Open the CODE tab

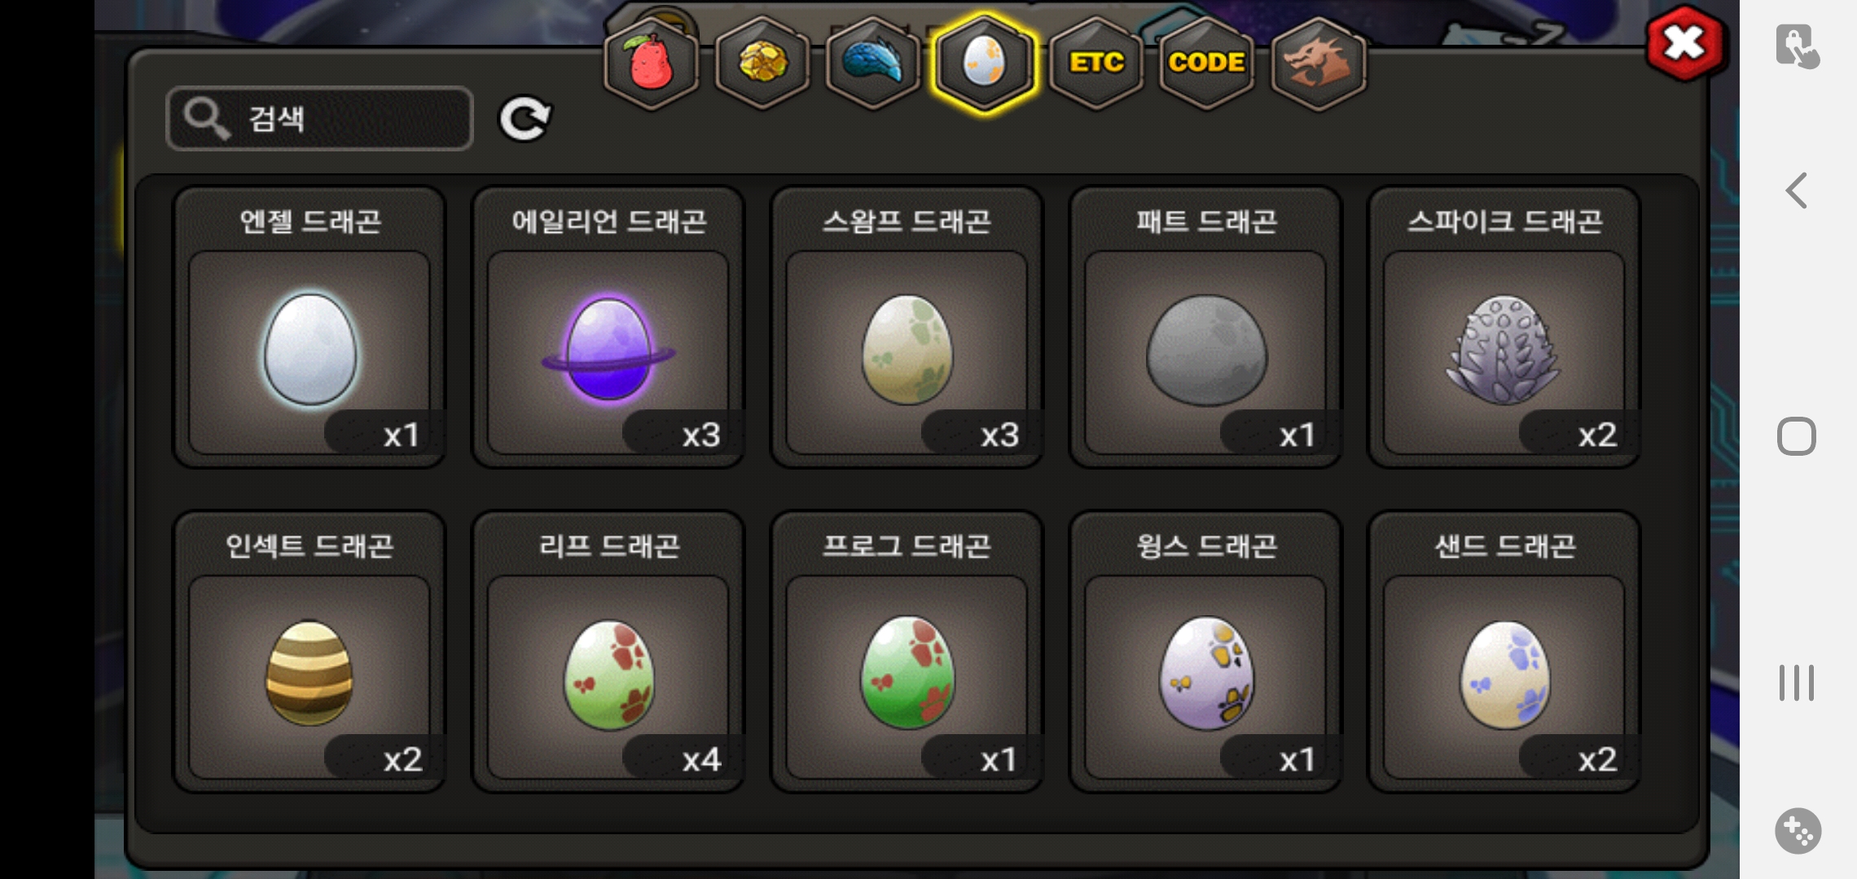coord(1206,63)
